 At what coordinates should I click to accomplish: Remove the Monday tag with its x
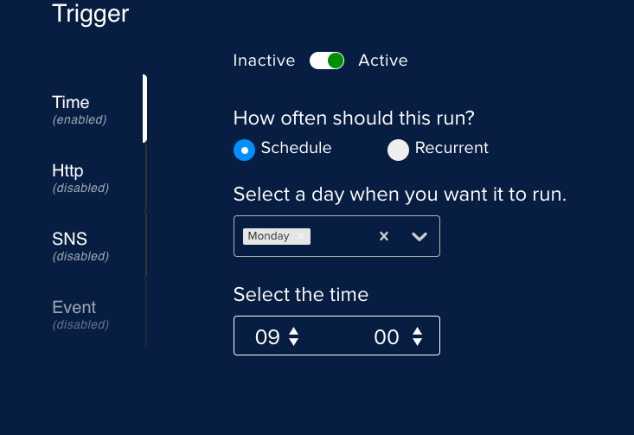[301, 236]
